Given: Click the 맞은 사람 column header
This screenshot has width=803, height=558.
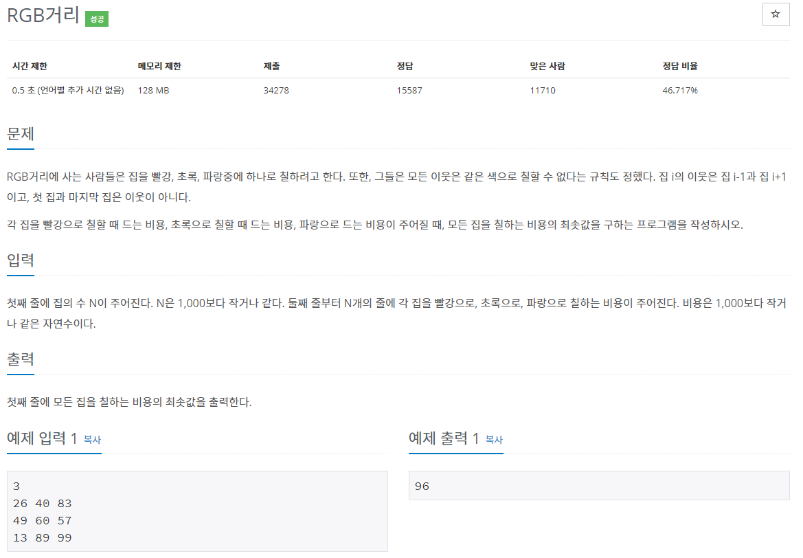Looking at the screenshot, I should click(x=547, y=66).
